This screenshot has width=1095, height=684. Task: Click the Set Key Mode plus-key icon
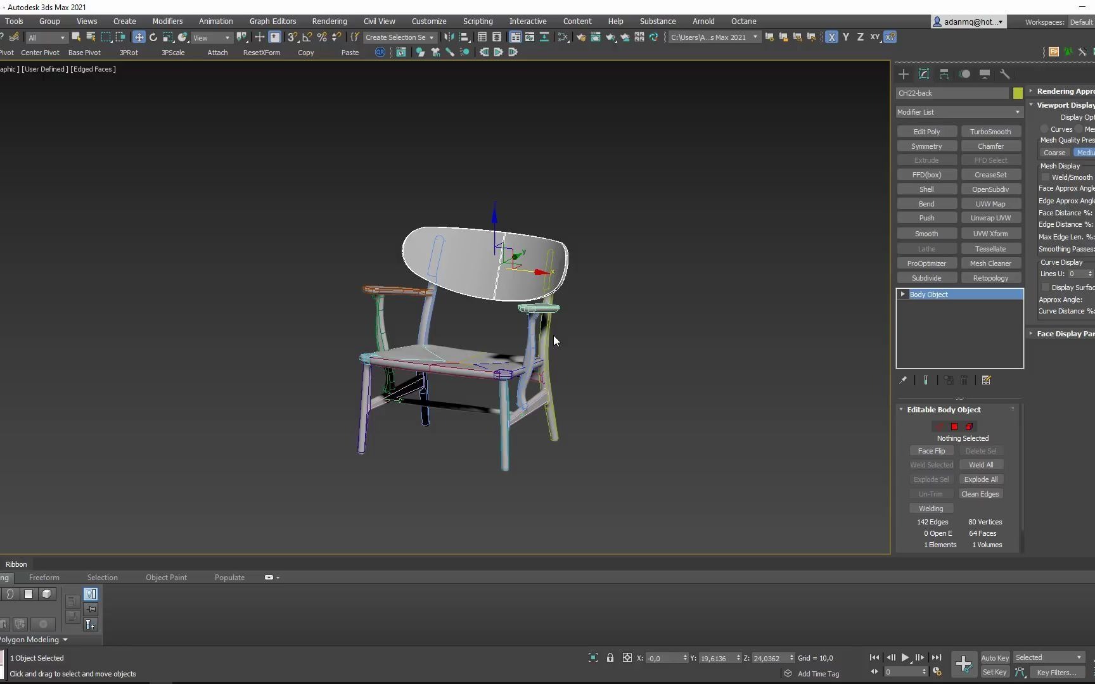coord(964,664)
